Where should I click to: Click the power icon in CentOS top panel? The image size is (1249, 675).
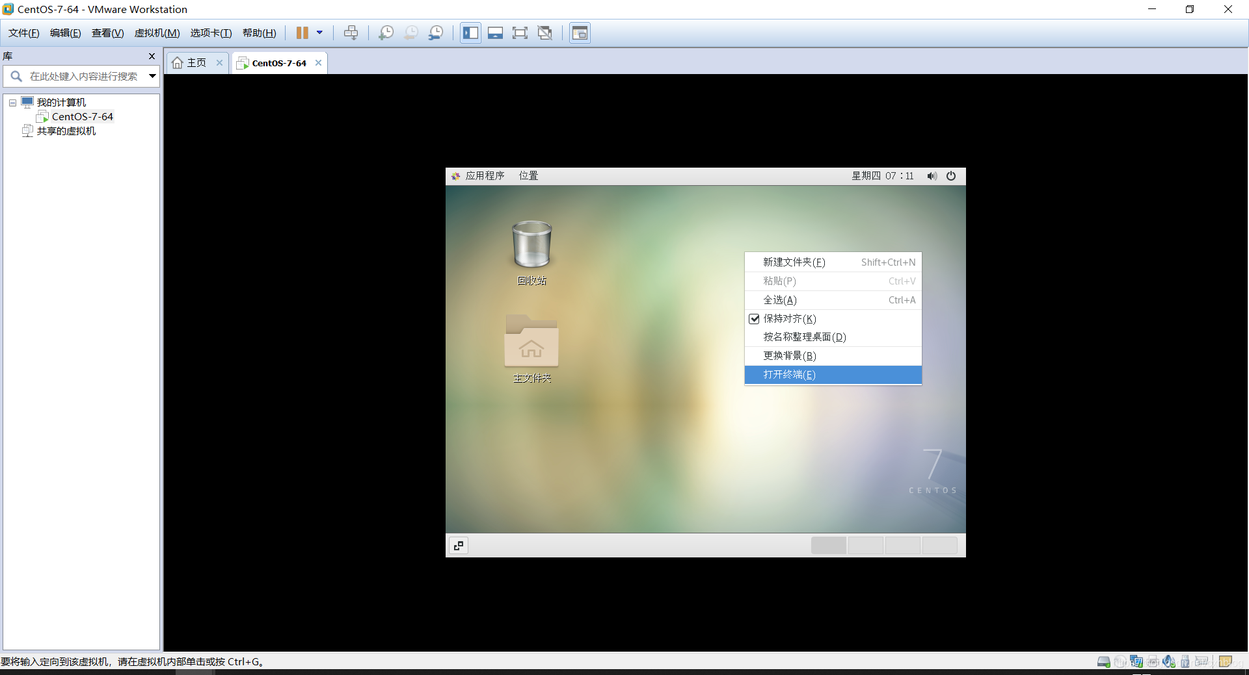click(951, 176)
